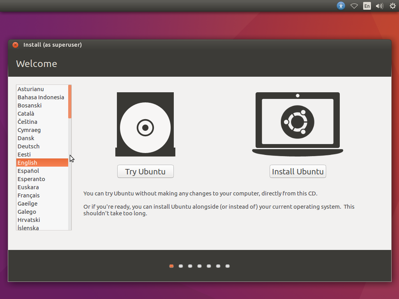
Task: Open the sound volume indicator
Action: pyautogui.click(x=379, y=6)
